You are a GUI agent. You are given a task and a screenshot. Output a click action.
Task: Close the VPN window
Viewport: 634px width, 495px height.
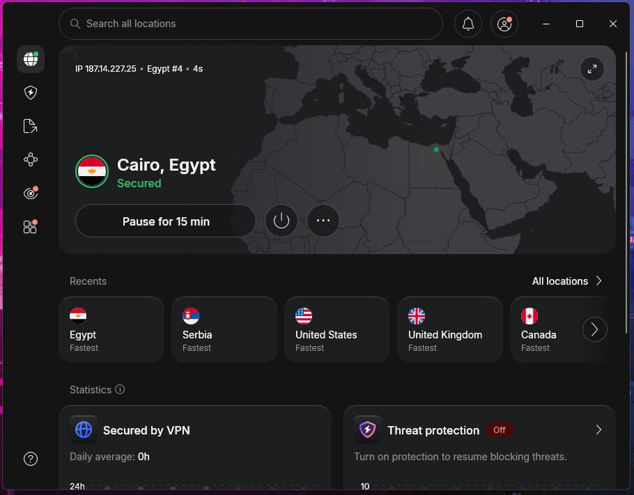pyautogui.click(x=613, y=24)
